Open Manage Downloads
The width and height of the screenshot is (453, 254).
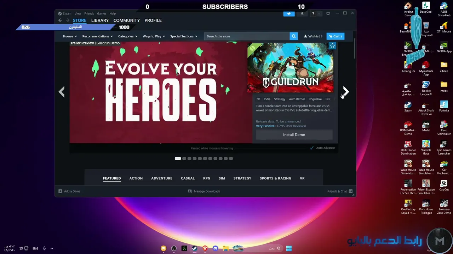coord(204,191)
